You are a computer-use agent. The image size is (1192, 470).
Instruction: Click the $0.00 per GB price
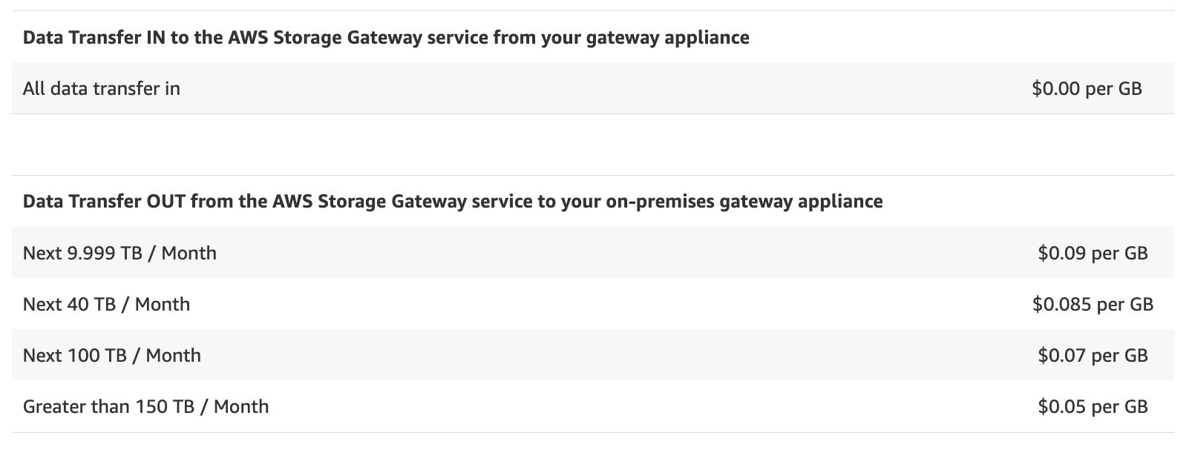pyautogui.click(x=1087, y=89)
